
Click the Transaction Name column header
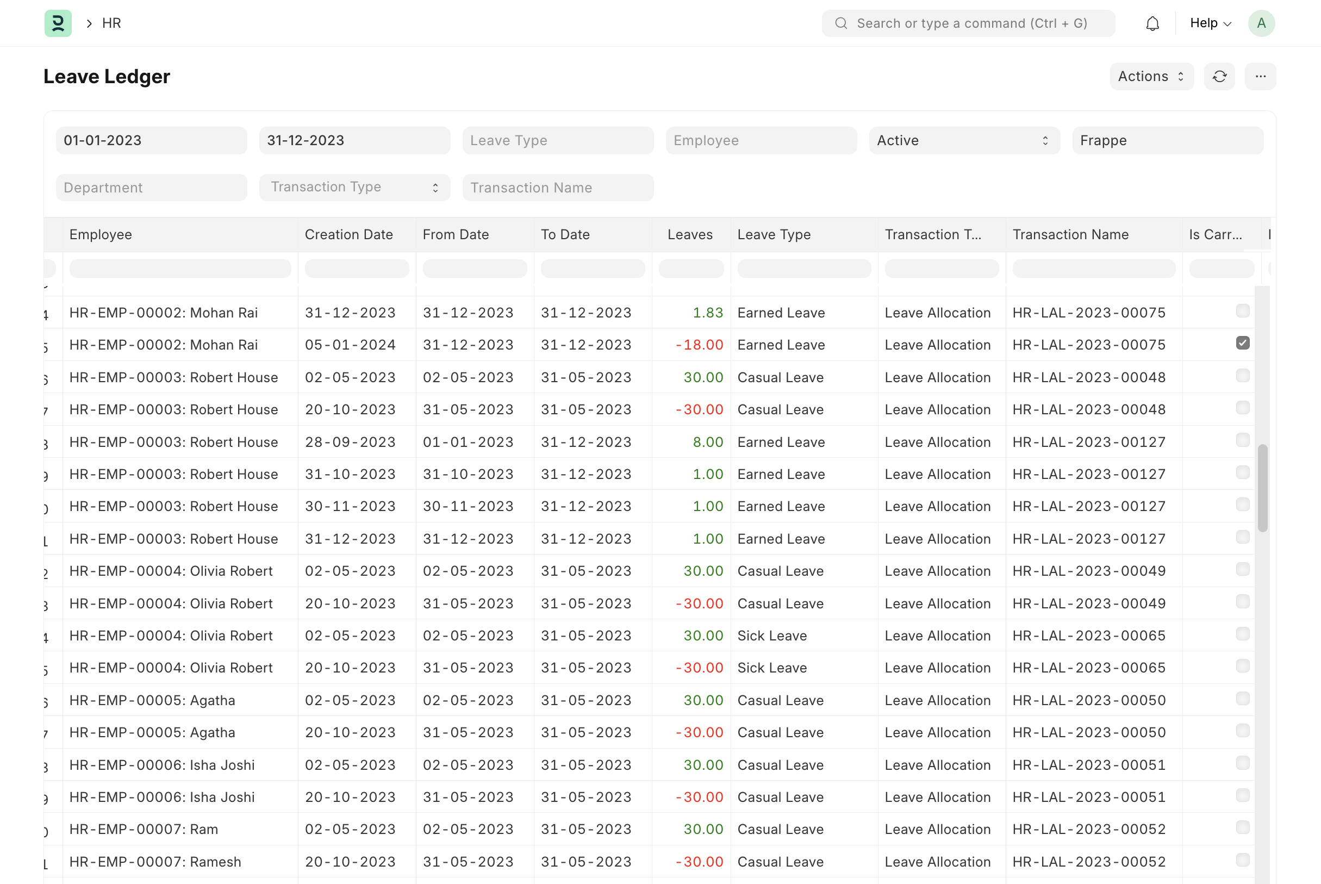1094,234
